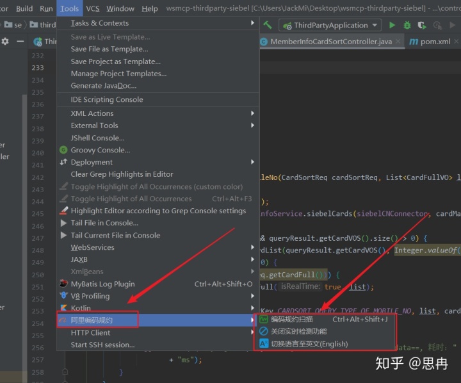Image resolution: width=461 pixels, height=383 pixels.
Task: Click the 'se' breadcrumb folder
Action: (x=13, y=25)
